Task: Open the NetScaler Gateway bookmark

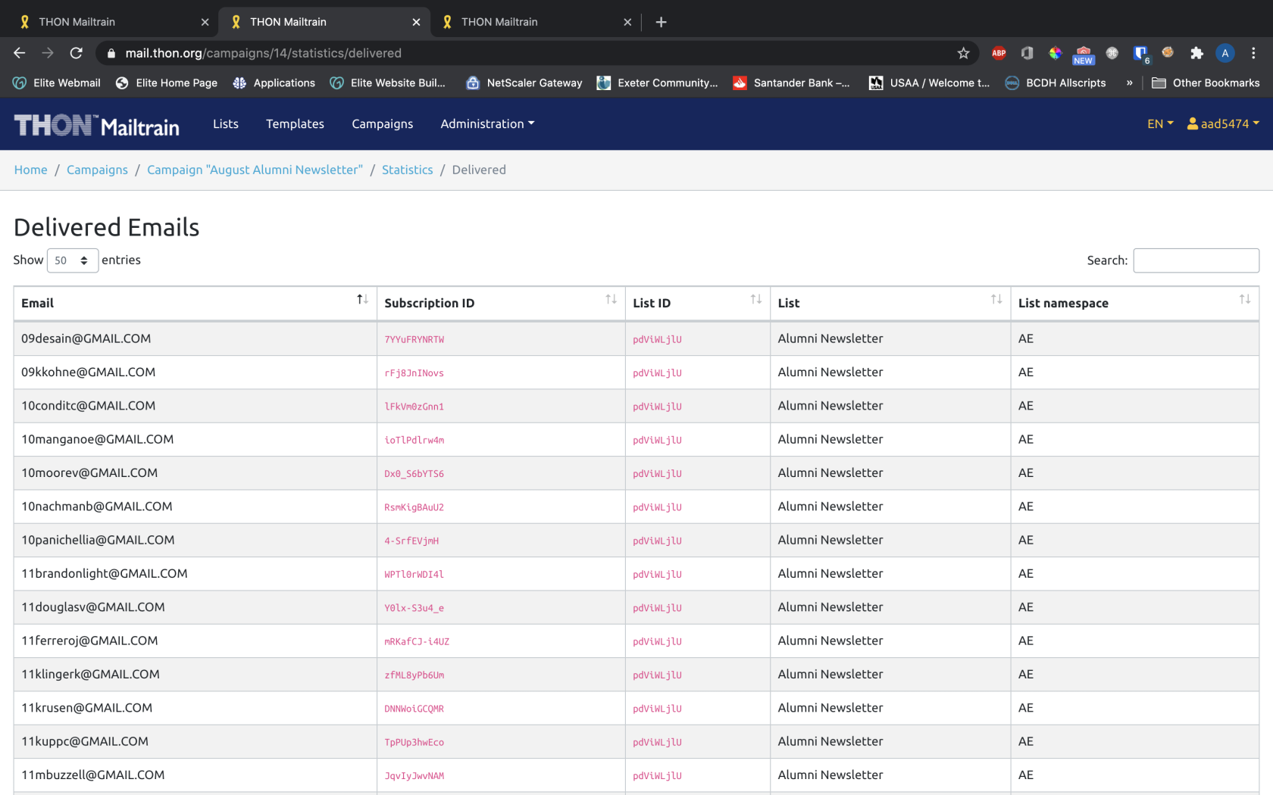Action: point(524,83)
